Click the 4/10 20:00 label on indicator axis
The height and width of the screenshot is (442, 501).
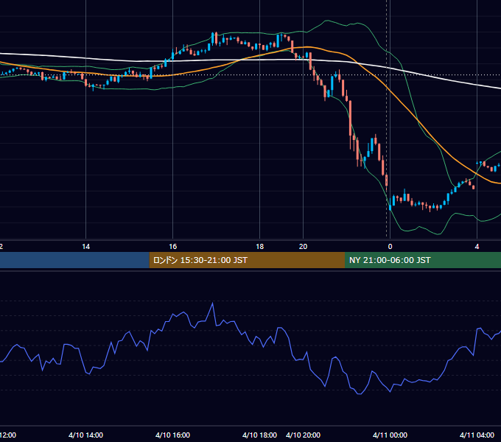303,435
